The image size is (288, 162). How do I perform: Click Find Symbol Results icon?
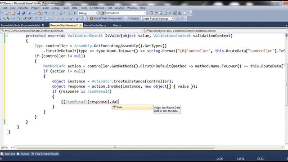click(32, 154)
